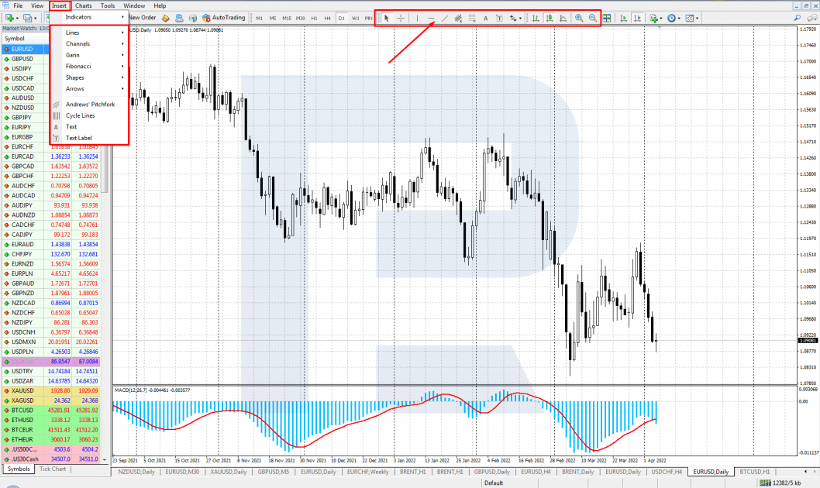Expand the Shapes submenu
The height and width of the screenshot is (488, 820).
pyautogui.click(x=89, y=77)
